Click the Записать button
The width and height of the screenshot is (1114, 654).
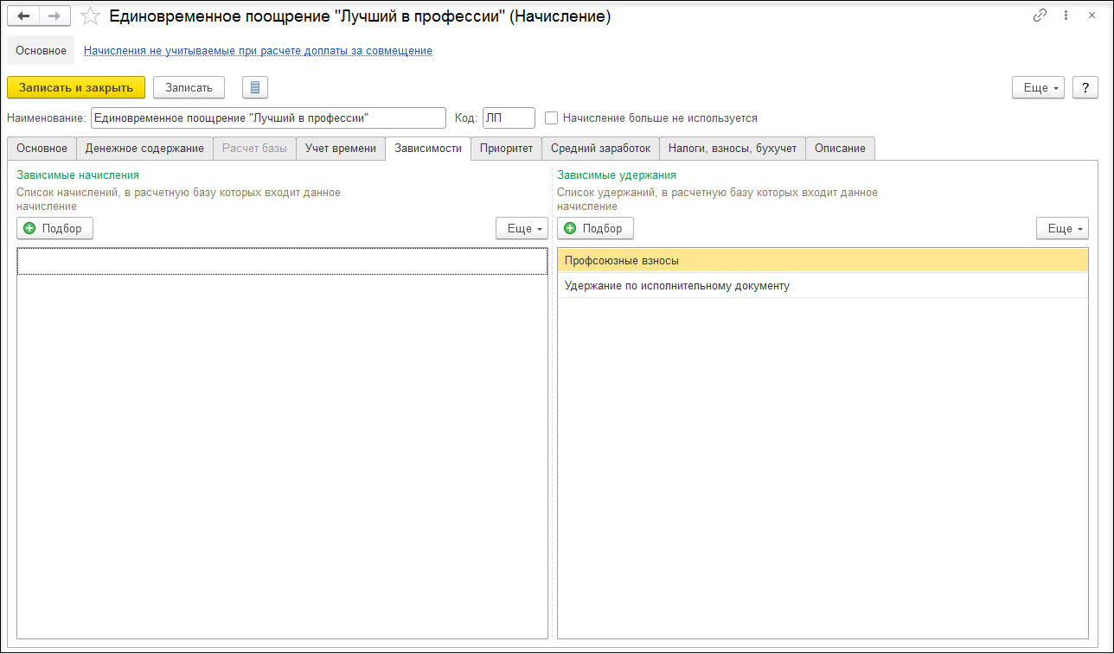(x=189, y=87)
